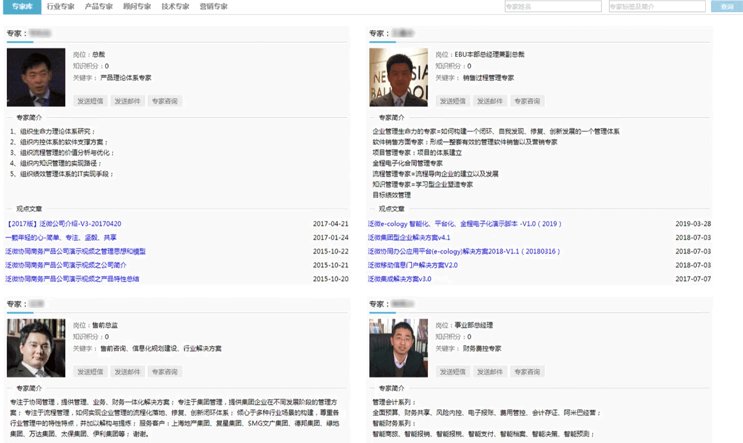This screenshot has height=443, width=743.
Task: Click the 查询 search button
Action: point(726,7)
